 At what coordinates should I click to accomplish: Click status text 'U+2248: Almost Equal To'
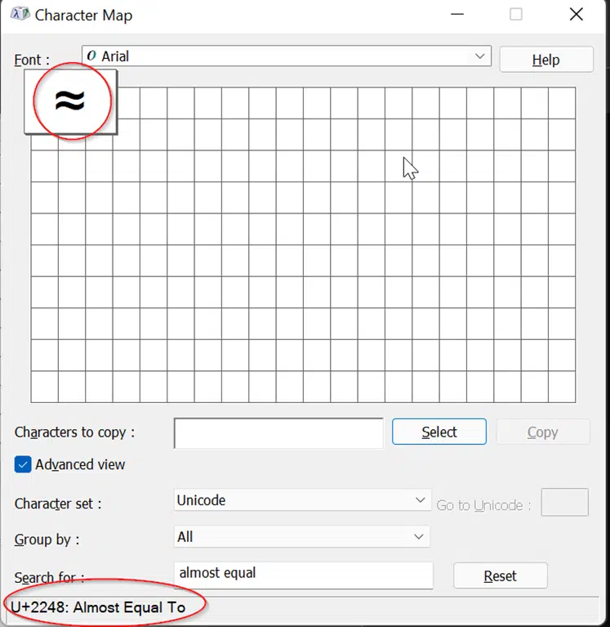point(98,607)
